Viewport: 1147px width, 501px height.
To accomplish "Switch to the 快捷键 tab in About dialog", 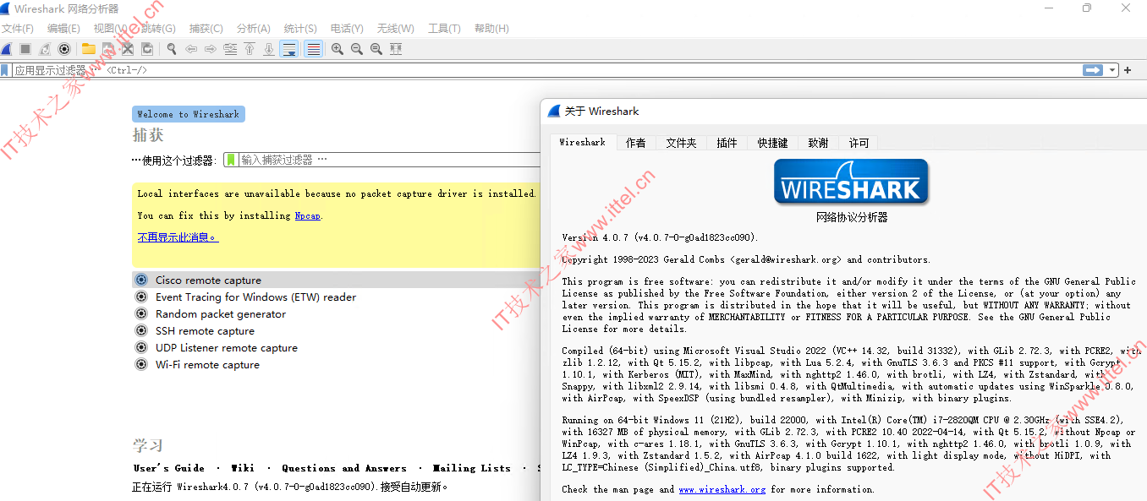I will (773, 143).
